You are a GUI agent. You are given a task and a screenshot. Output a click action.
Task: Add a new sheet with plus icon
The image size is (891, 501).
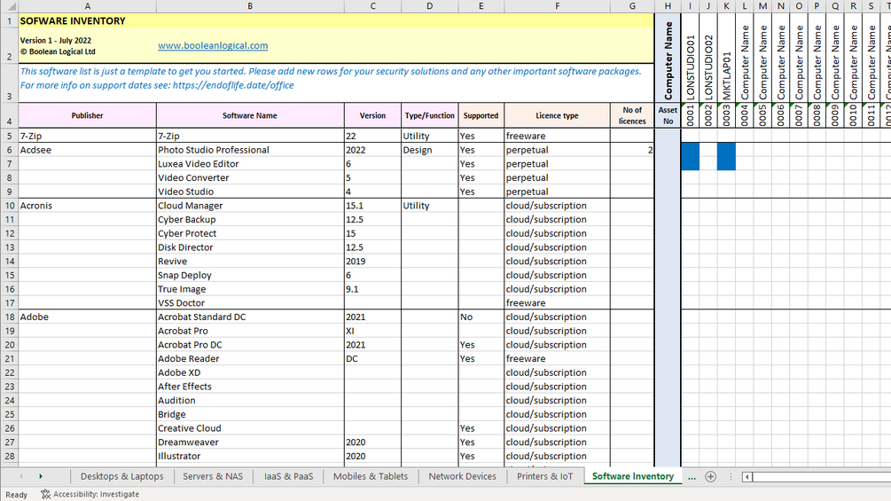[x=710, y=476]
